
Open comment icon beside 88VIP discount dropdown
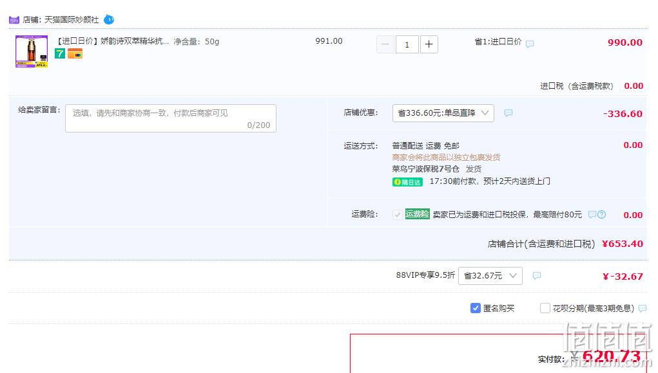[536, 275]
